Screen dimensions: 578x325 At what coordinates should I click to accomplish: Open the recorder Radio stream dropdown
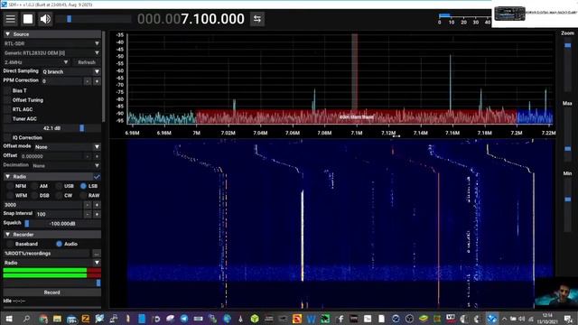pyautogui.click(x=51, y=263)
